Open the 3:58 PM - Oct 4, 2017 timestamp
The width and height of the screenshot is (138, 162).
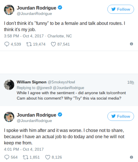pos(24,36)
